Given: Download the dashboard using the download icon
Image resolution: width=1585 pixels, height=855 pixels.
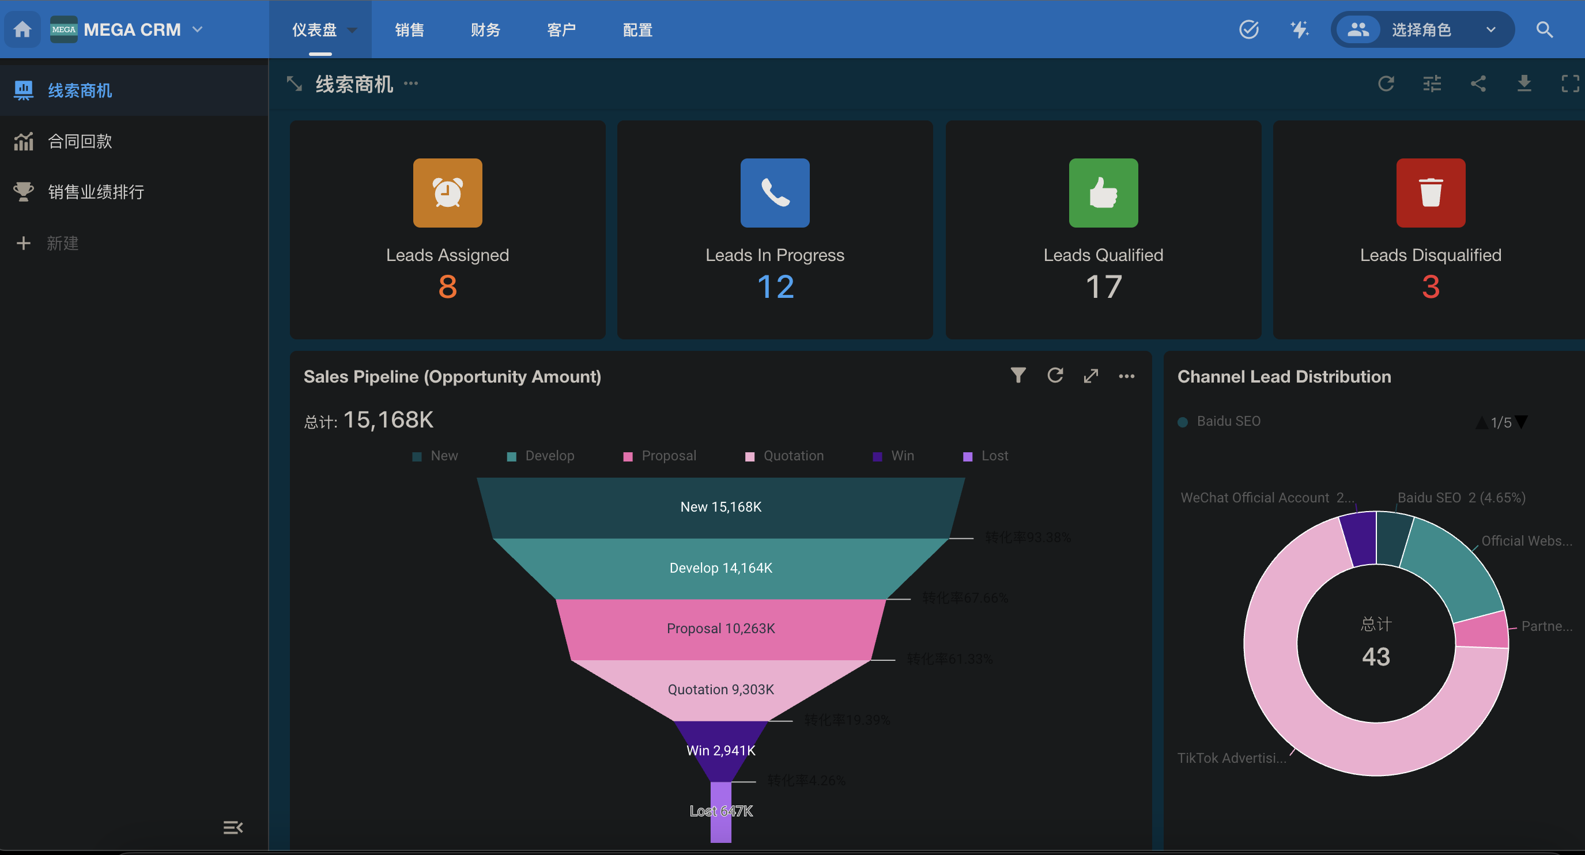Looking at the screenshot, I should point(1524,84).
